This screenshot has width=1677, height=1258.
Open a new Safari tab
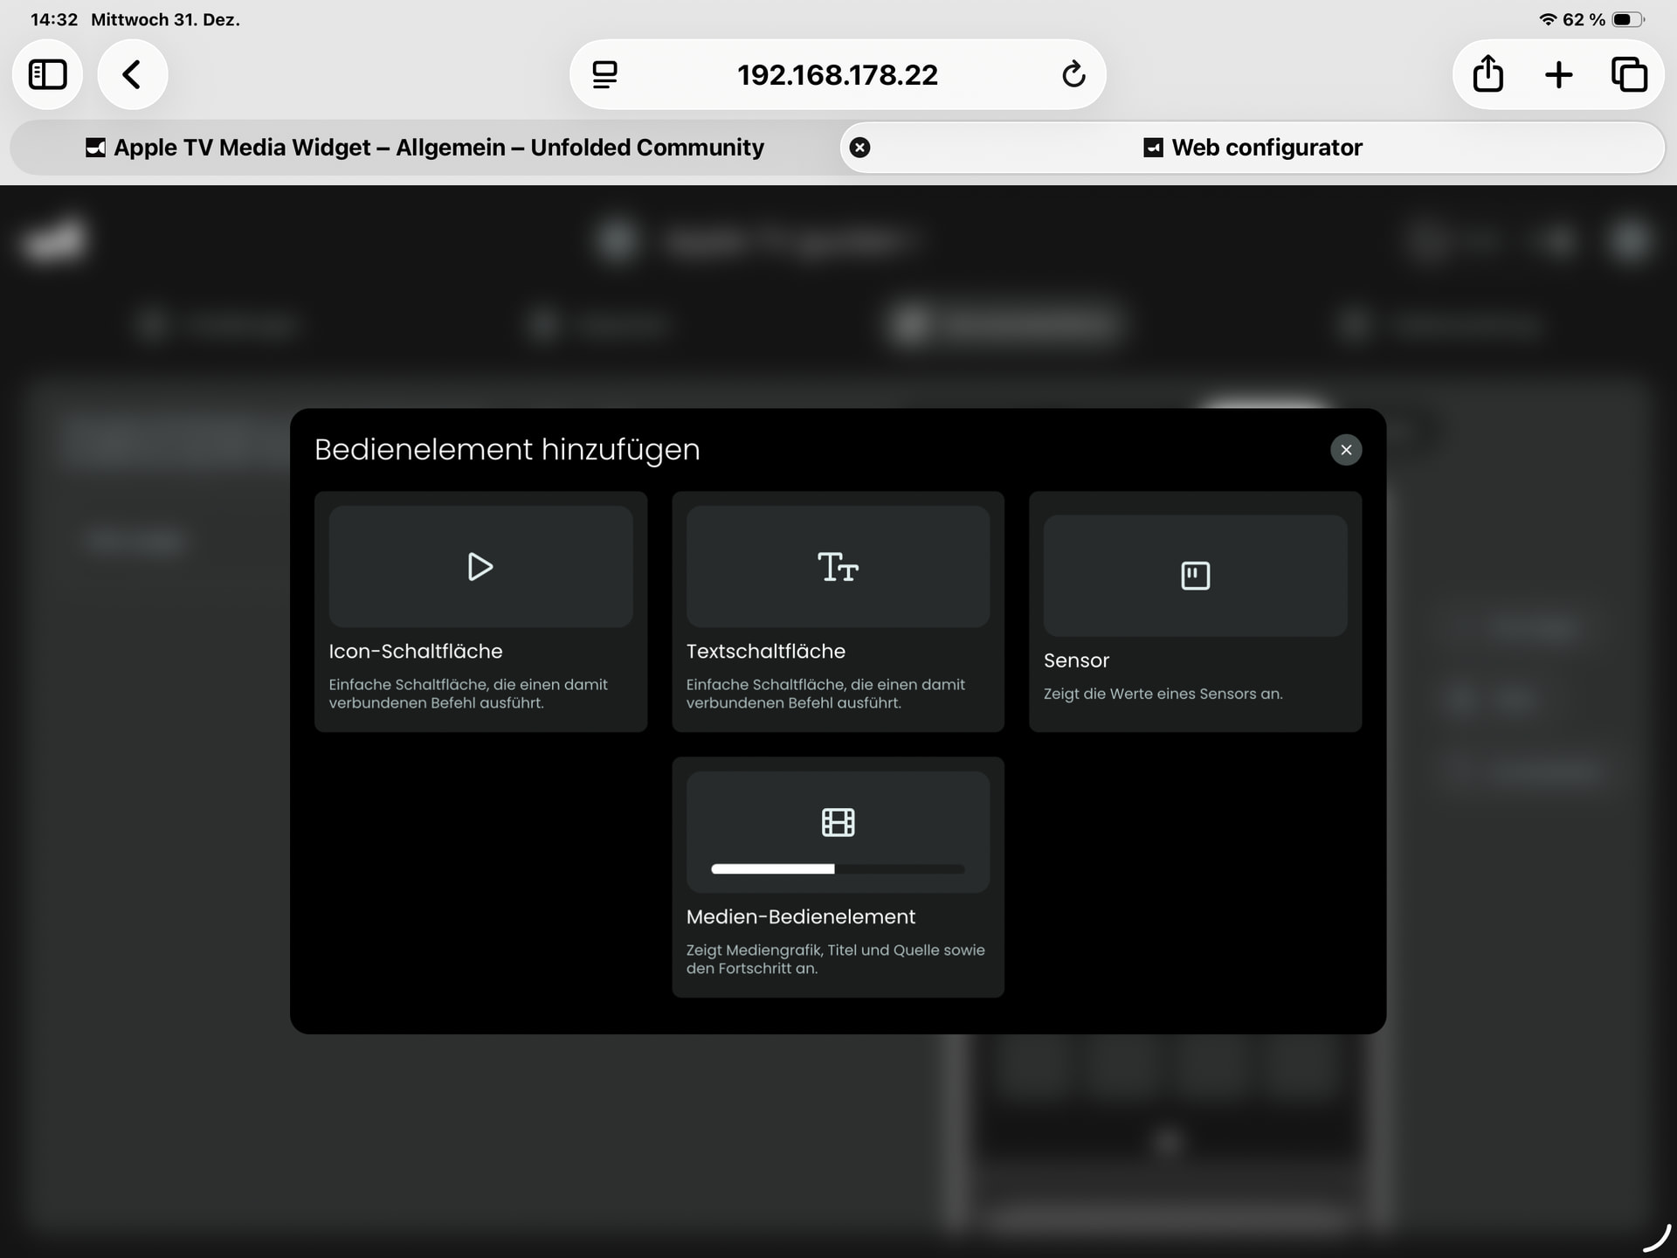(x=1558, y=74)
